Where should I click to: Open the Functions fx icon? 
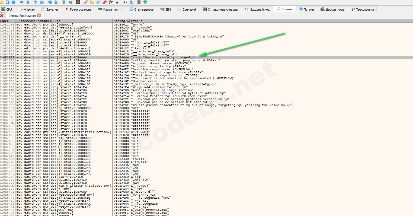point(111,2)
